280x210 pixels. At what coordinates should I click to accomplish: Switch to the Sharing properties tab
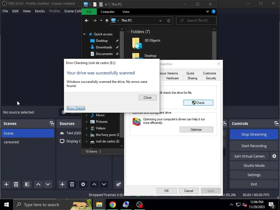[x=192, y=78]
